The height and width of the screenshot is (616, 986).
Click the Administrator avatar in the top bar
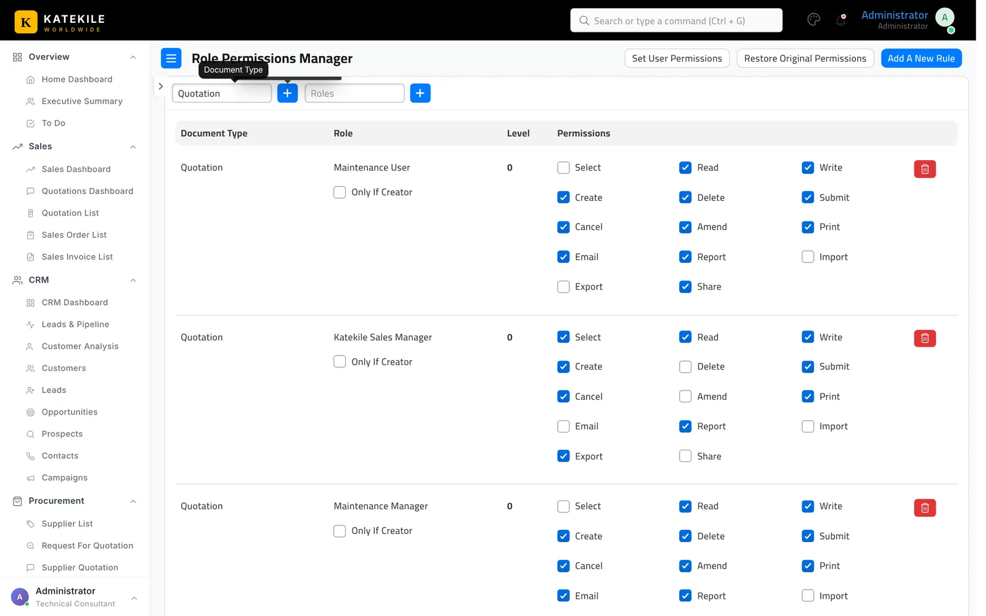click(945, 18)
